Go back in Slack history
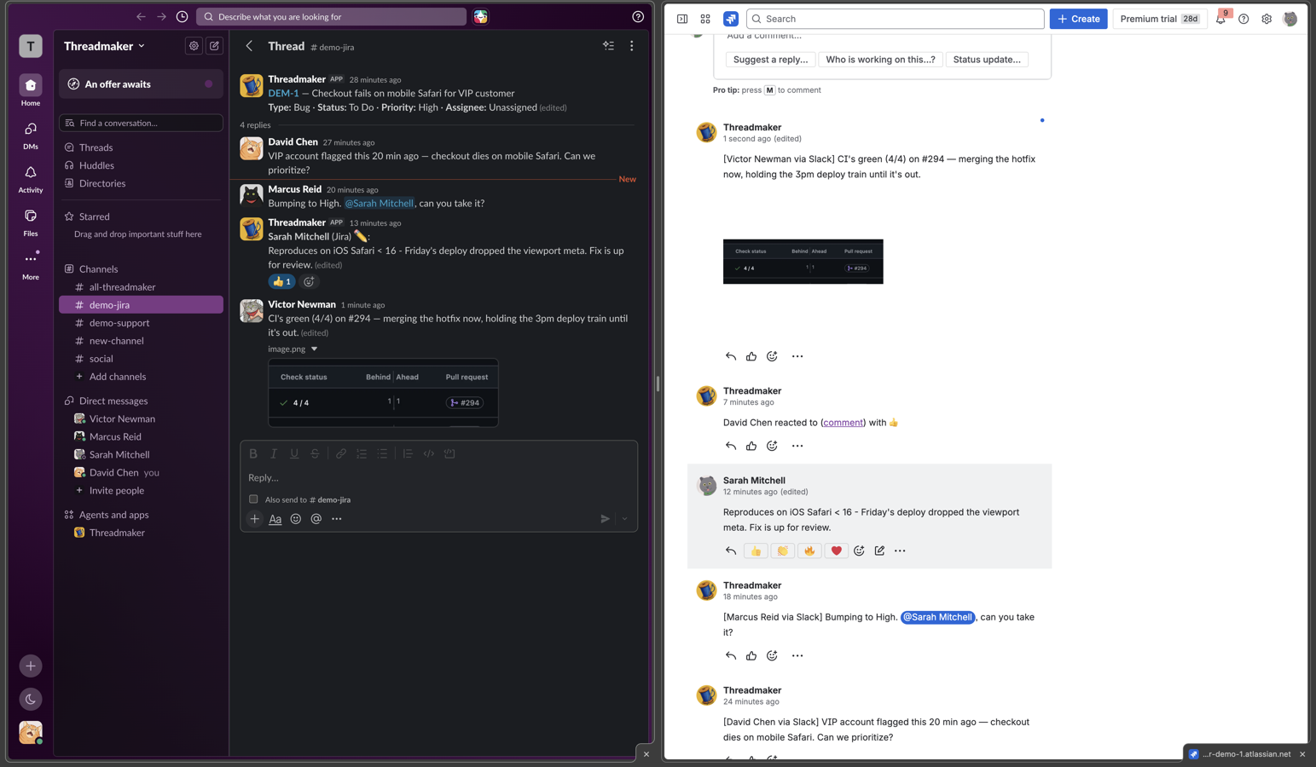 tap(141, 16)
